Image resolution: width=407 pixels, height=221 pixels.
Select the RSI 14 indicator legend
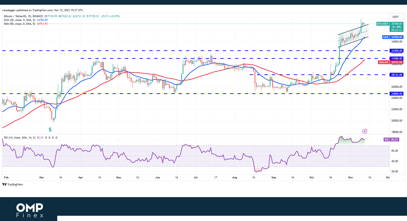pyautogui.click(x=19, y=138)
